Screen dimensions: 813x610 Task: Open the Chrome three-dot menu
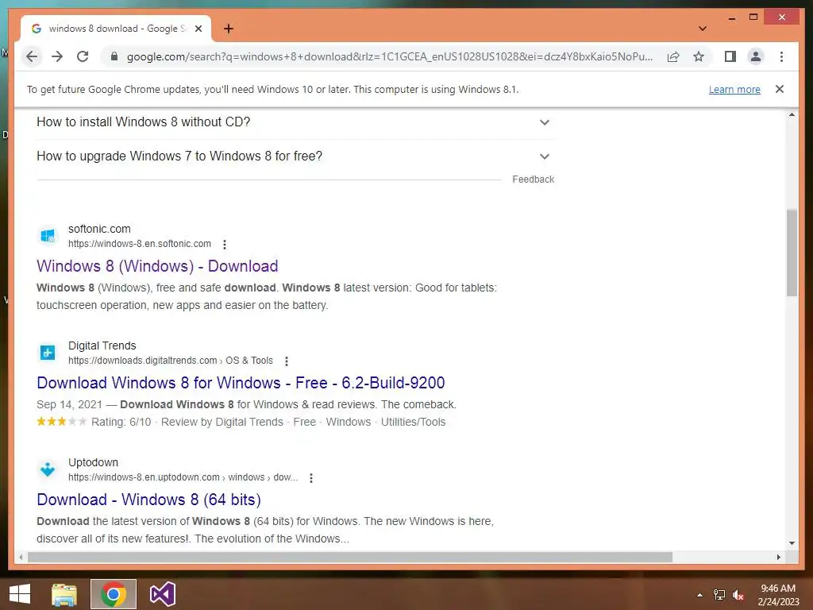point(781,56)
